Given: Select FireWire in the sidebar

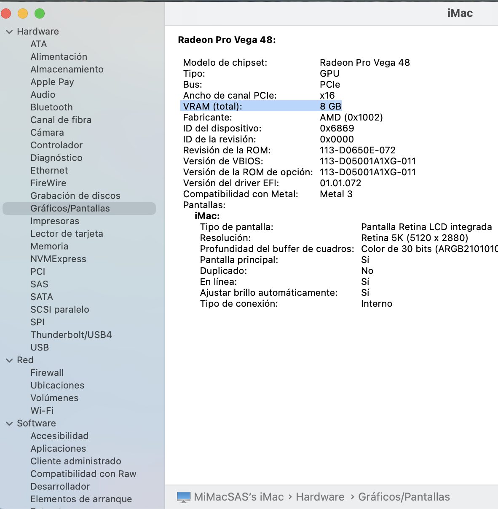Looking at the screenshot, I should point(48,183).
